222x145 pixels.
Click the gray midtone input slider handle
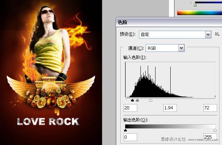[137, 100]
